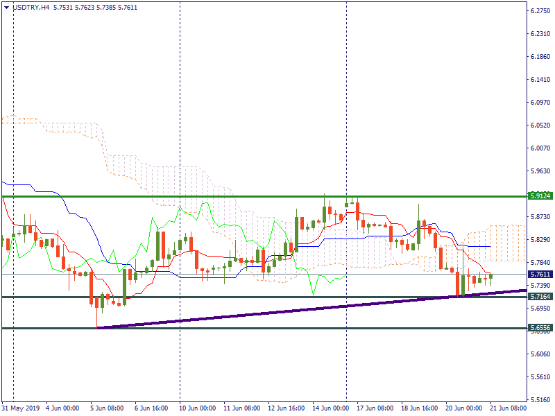Select the green horizontal resistance line

[264, 196]
